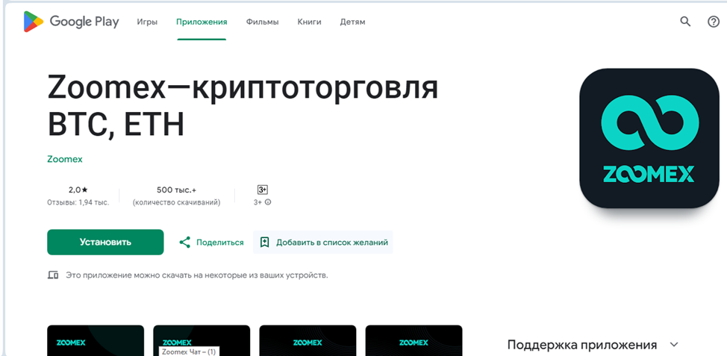The width and height of the screenshot is (727, 356).
Task: Click the availability note about ваших устройств
Action: tap(196, 275)
